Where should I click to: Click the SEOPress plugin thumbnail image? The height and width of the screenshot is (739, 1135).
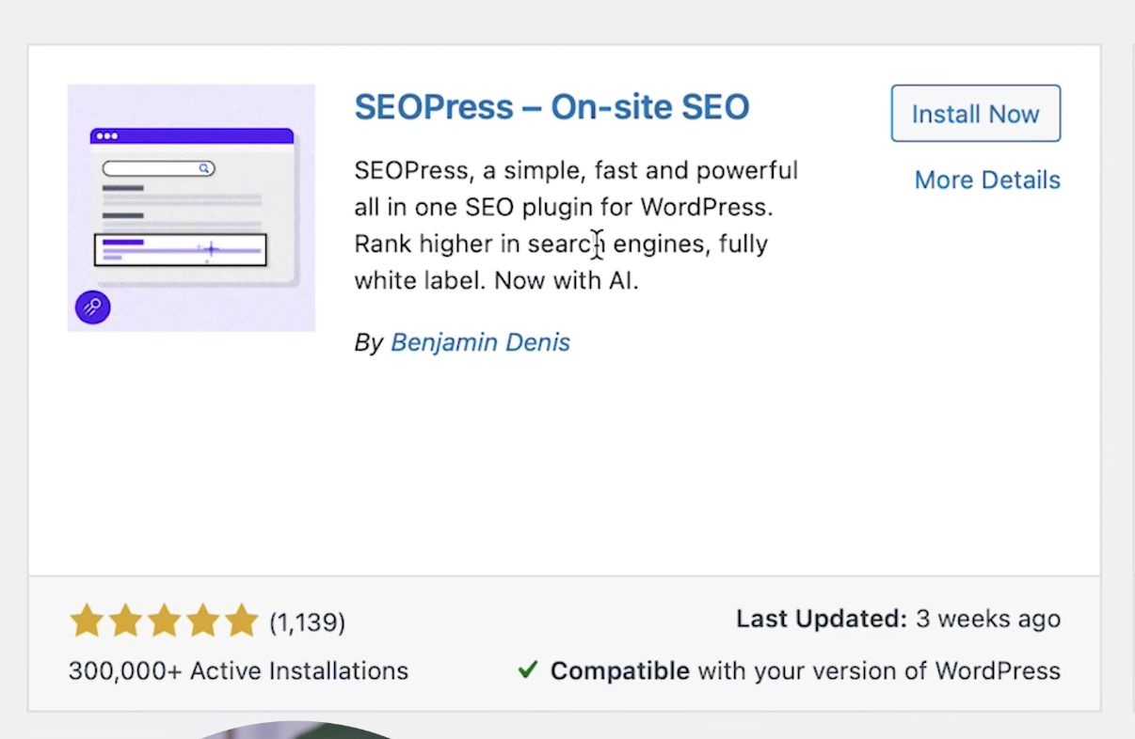(191, 208)
